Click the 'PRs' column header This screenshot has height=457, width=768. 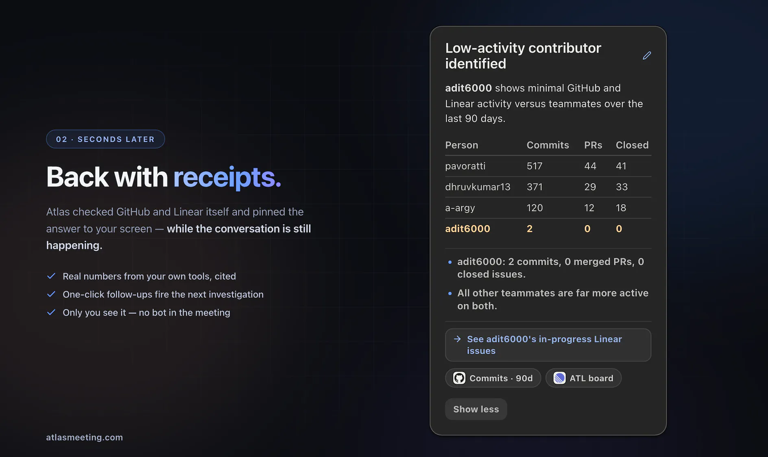coord(593,145)
